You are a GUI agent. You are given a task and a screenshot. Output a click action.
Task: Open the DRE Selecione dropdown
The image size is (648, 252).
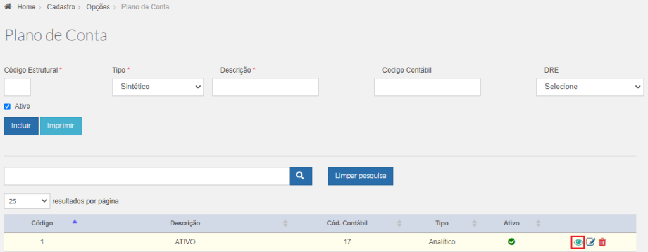tap(590, 87)
